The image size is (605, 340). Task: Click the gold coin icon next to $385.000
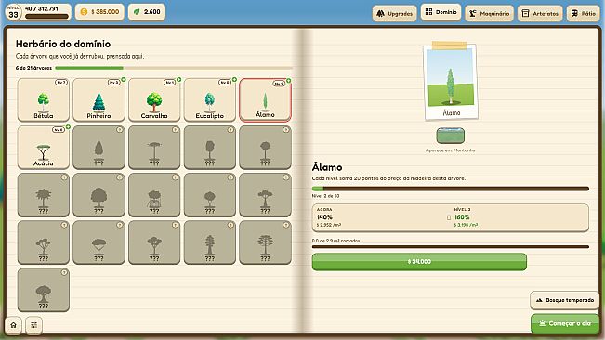[84, 12]
